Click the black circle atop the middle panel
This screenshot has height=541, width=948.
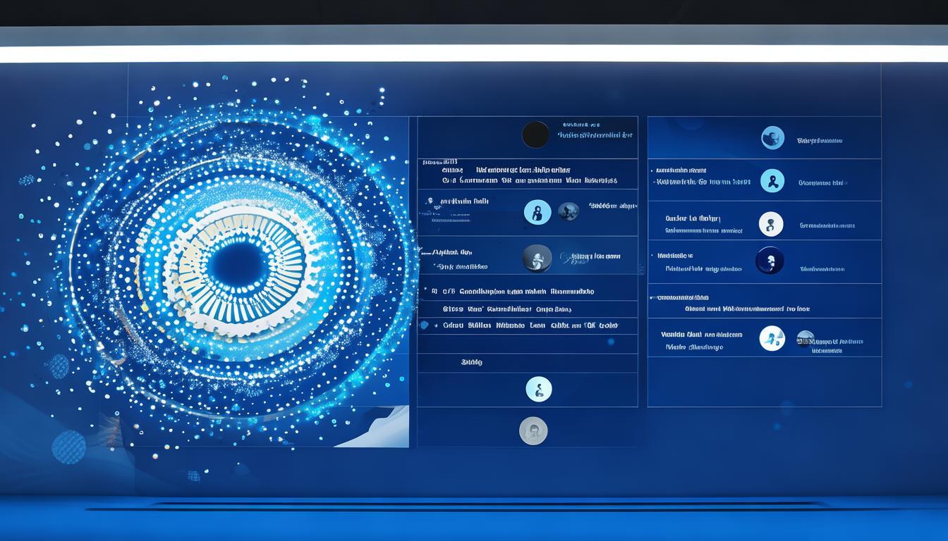coord(535,135)
